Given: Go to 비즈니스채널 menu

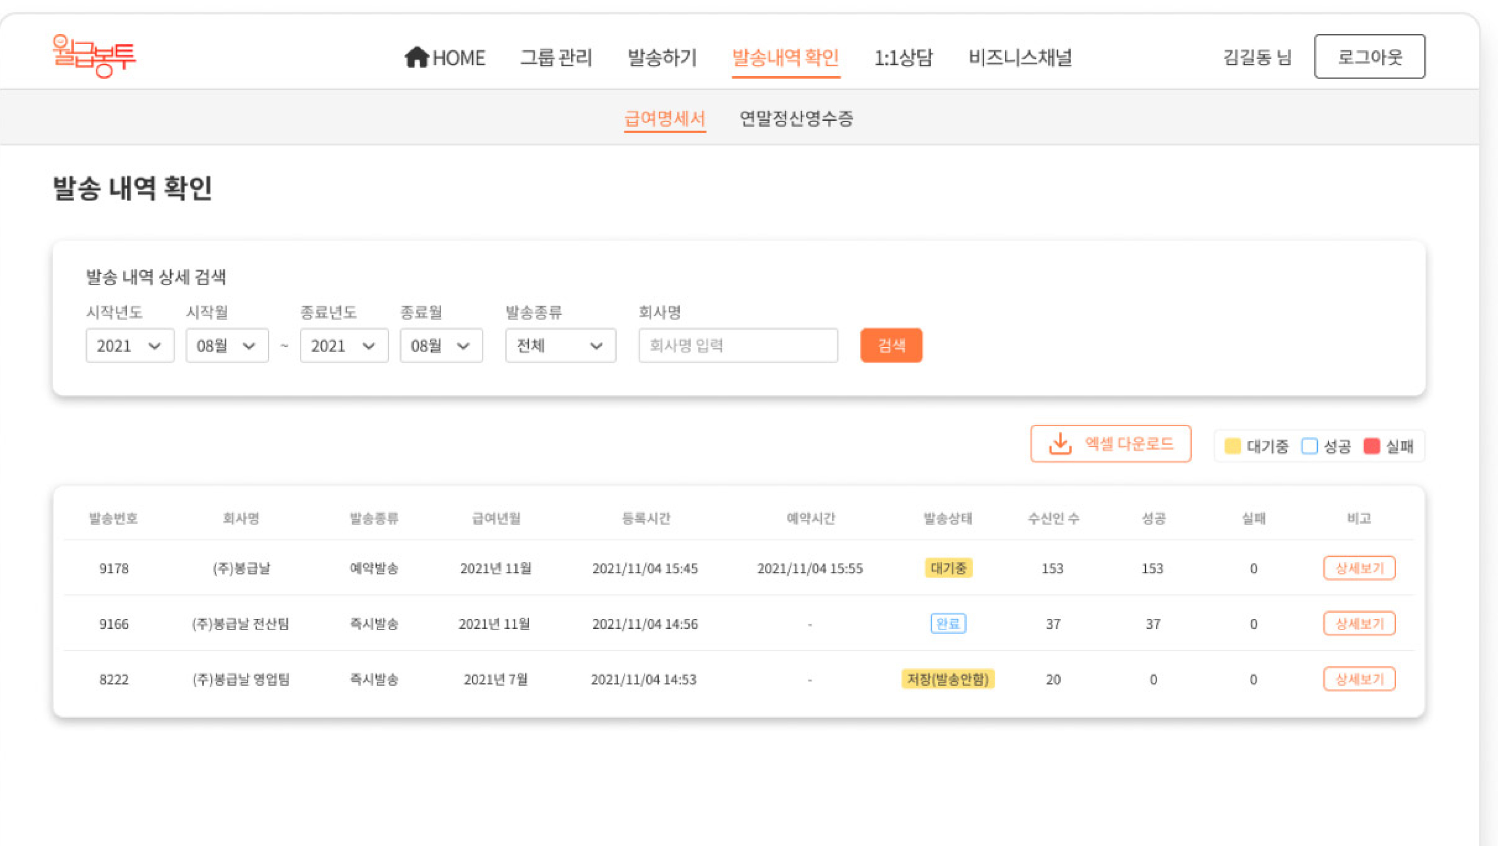Looking at the screenshot, I should click(x=1020, y=57).
